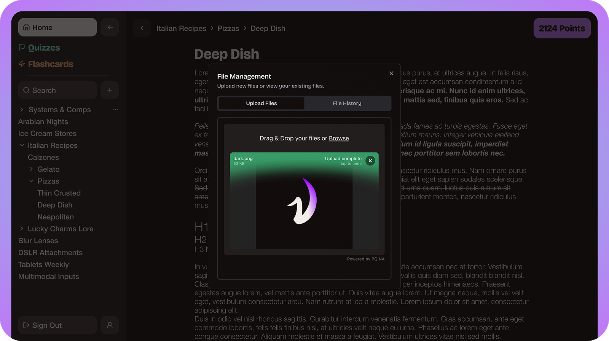609x341 pixels.
Task: Open the Quizzes section
Action: click(x=44, y=48)
